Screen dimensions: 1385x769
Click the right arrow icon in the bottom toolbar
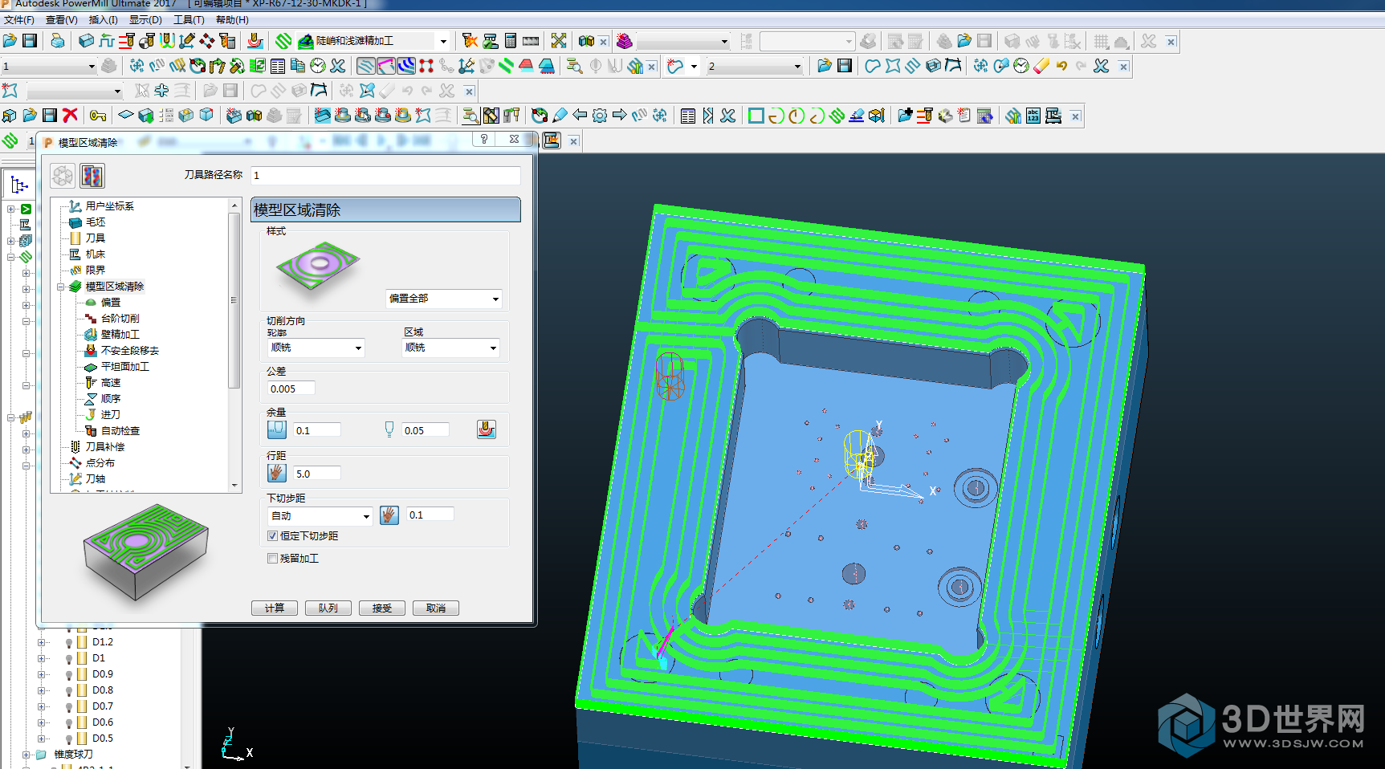pyautogui.click(x=620, y=116)
